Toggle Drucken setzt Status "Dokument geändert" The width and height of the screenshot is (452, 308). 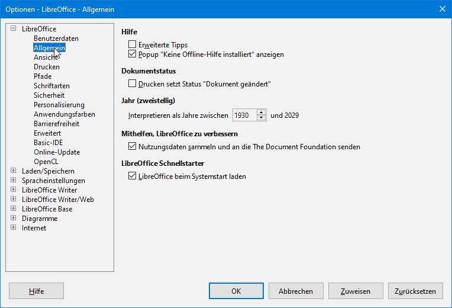(x=132, y=84)
